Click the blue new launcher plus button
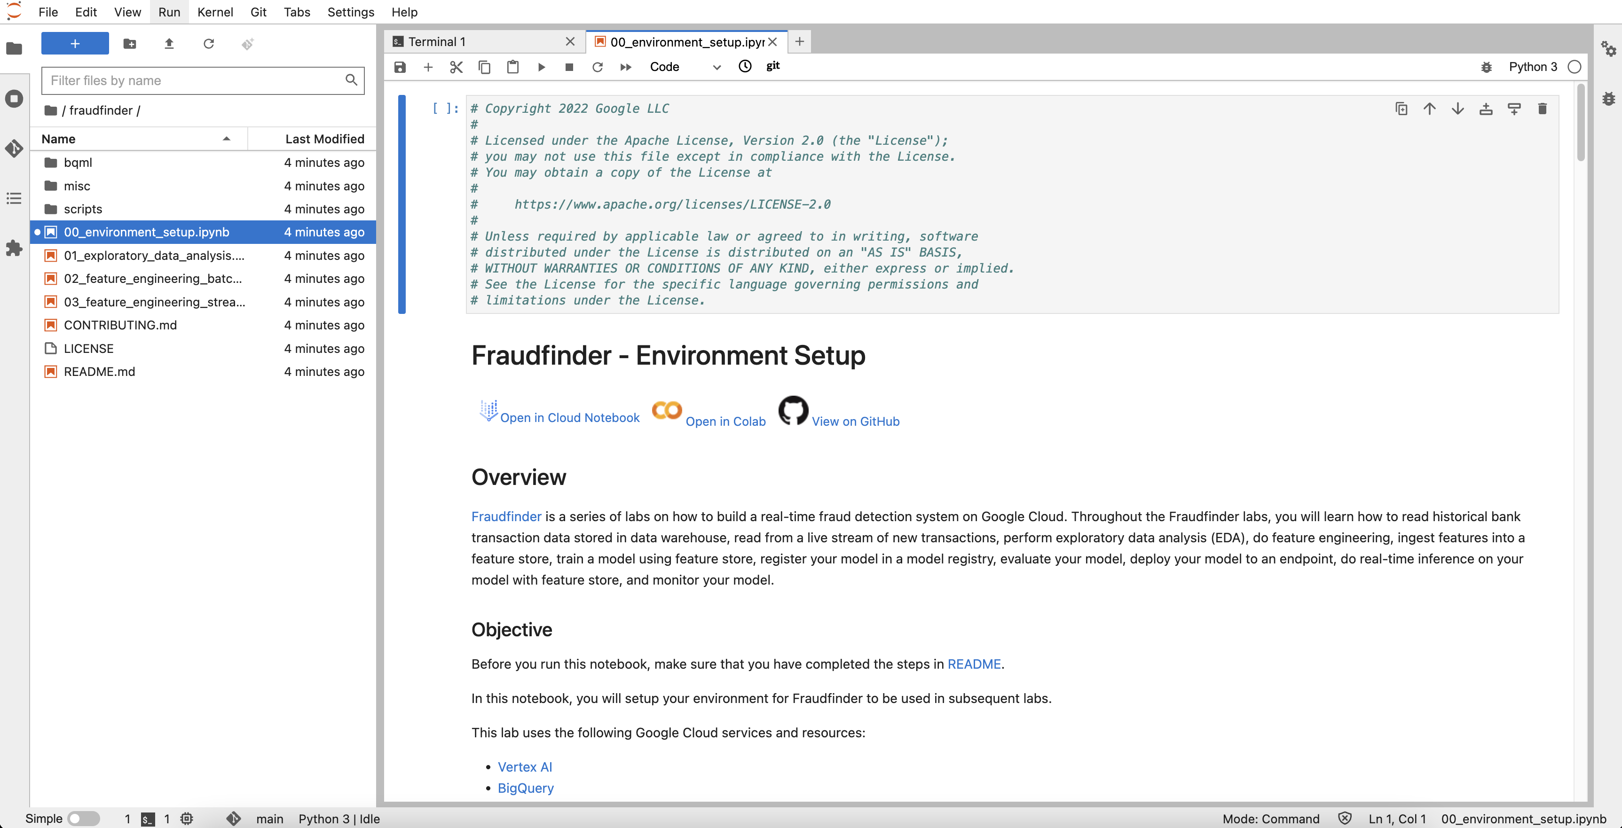Viewport: 1622px width, 828px height. coord(75,43)
